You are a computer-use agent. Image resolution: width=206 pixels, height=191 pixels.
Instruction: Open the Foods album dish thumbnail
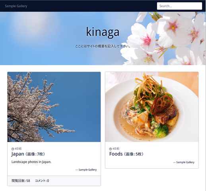click(152, 107)
